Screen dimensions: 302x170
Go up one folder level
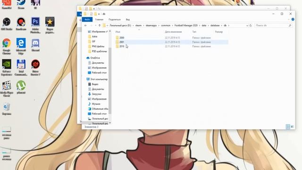tap(100, 25)
